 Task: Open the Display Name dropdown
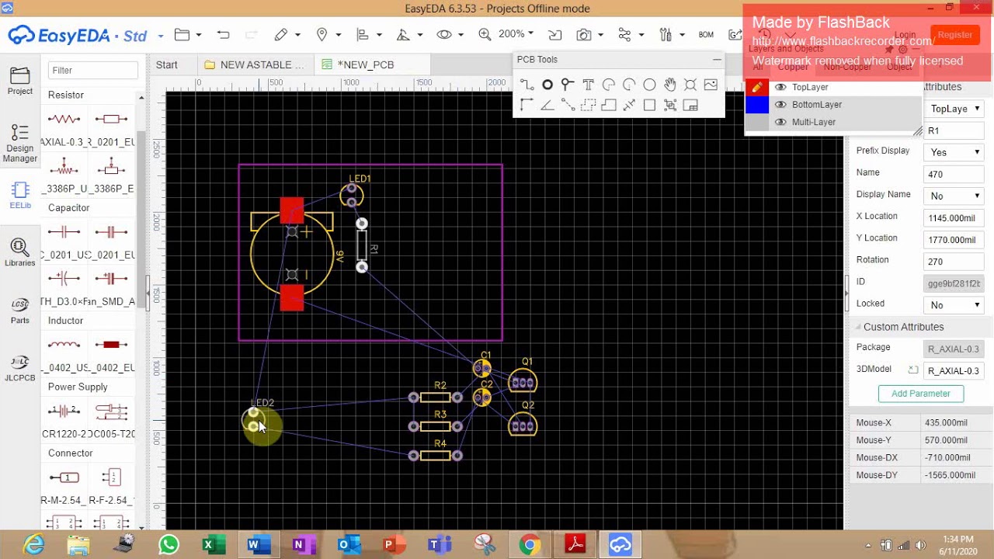click(954, 196)
